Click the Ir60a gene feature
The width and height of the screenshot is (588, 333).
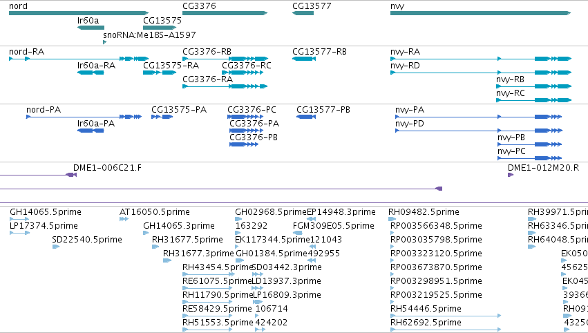click(x=91, y=28)
